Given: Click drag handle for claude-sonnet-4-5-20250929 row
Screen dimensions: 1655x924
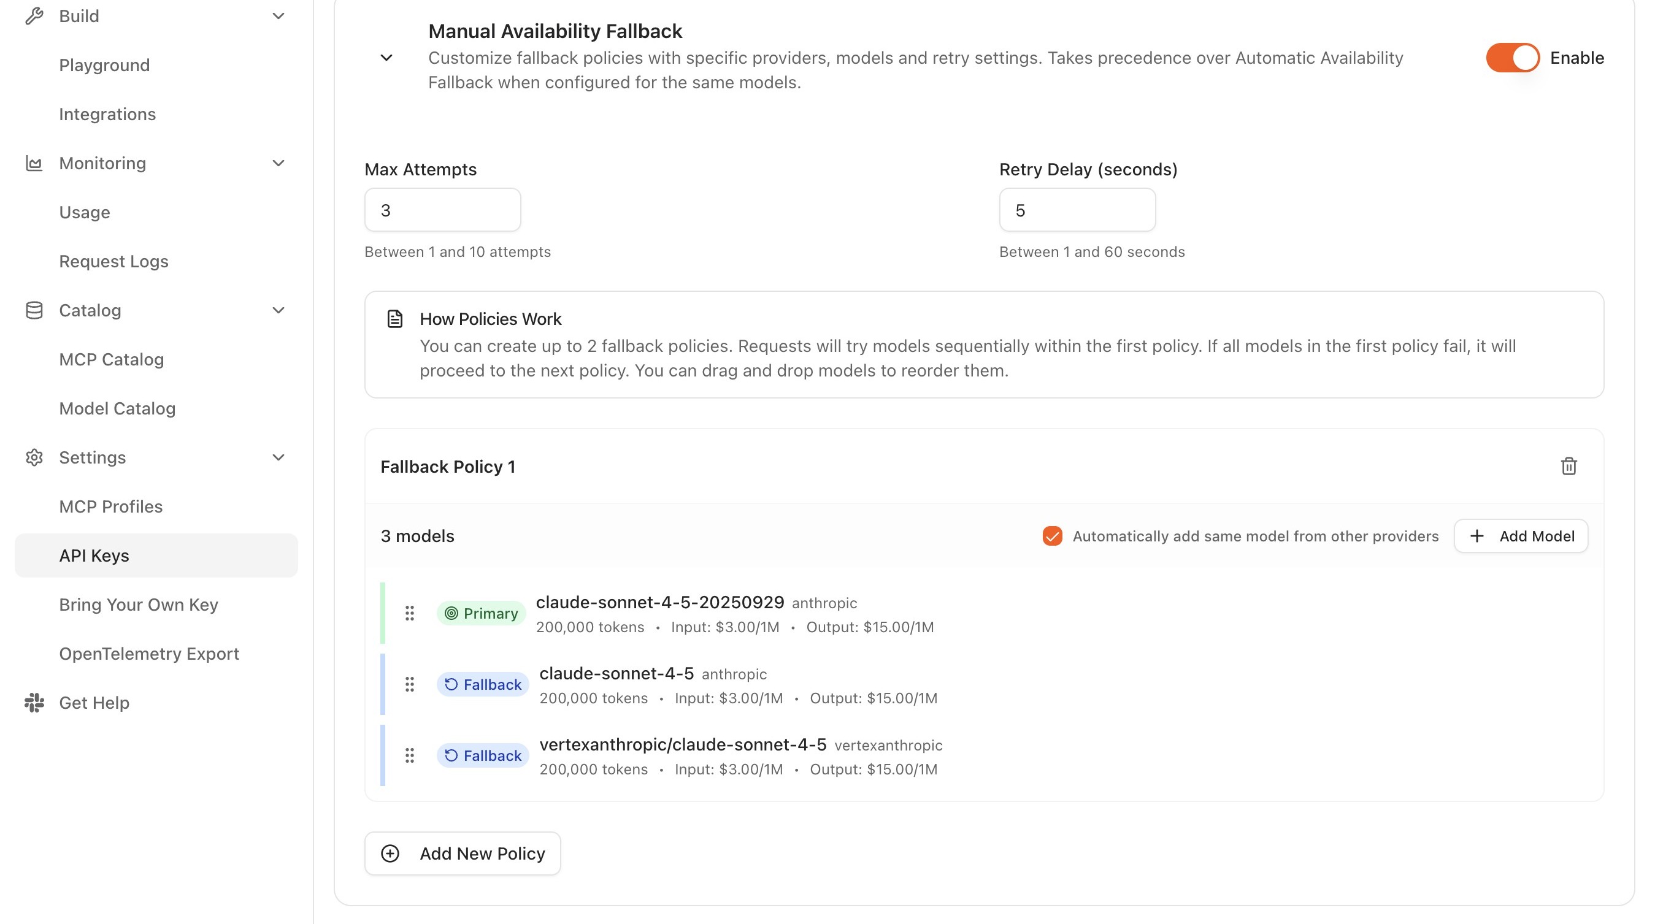Looking at the screenshot, I should 409,613.
